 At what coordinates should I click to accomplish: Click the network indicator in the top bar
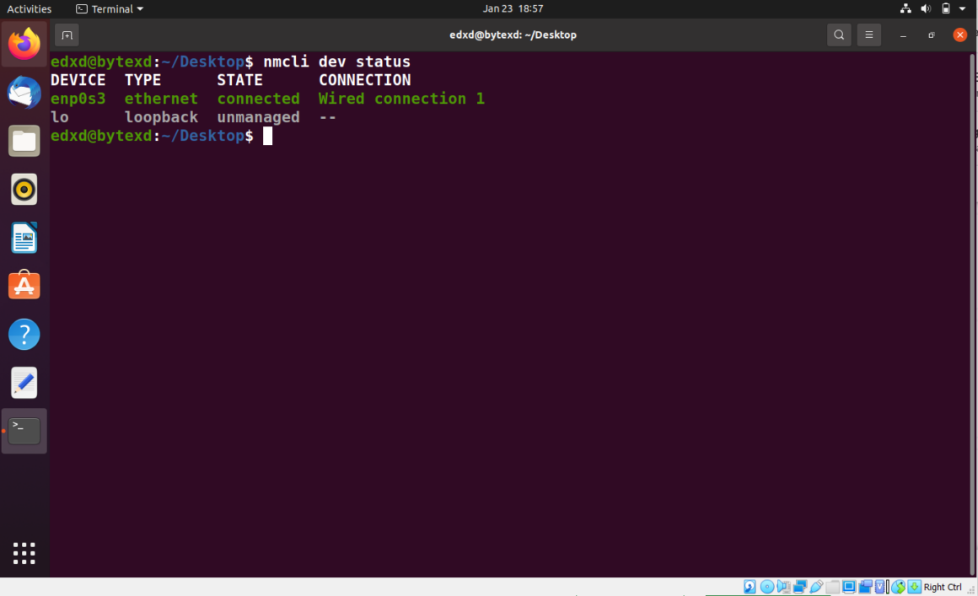coord(905,8)
